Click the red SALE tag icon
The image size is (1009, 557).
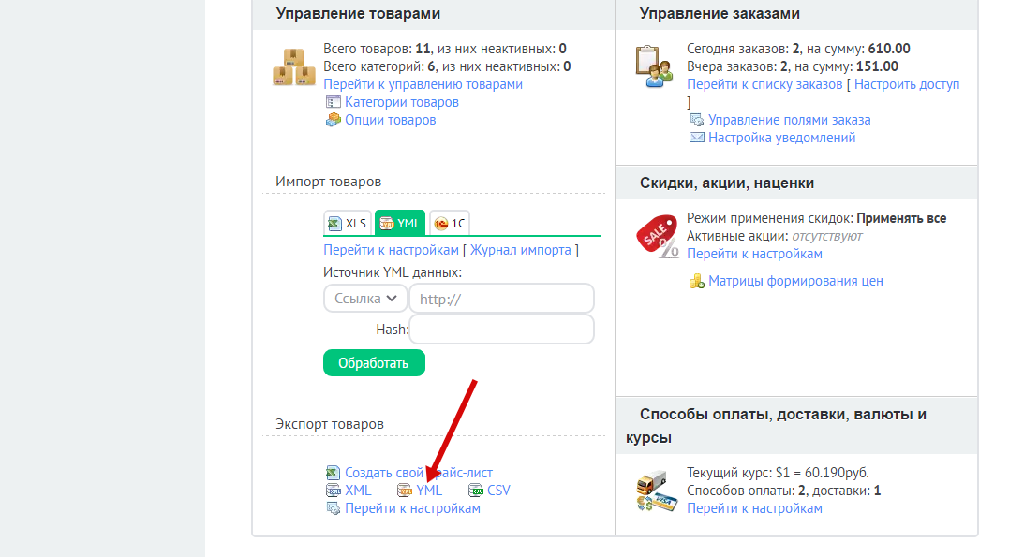coord(656,236)
